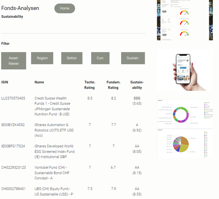Image resolution: width=219 pixels, height=199 pixels.
Task: Select the technical rating 8.5 for Credit Suisse
Action: (90, 98)
